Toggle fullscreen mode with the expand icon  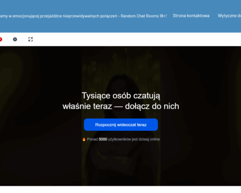point(30,40)
